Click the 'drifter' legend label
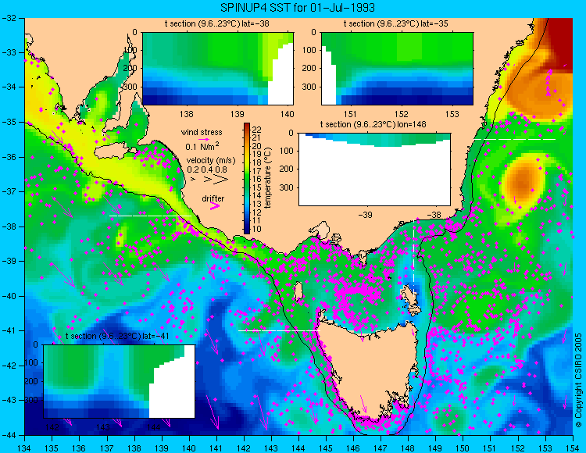The height and width of the screenshot is (453, 586). [213, 198]
